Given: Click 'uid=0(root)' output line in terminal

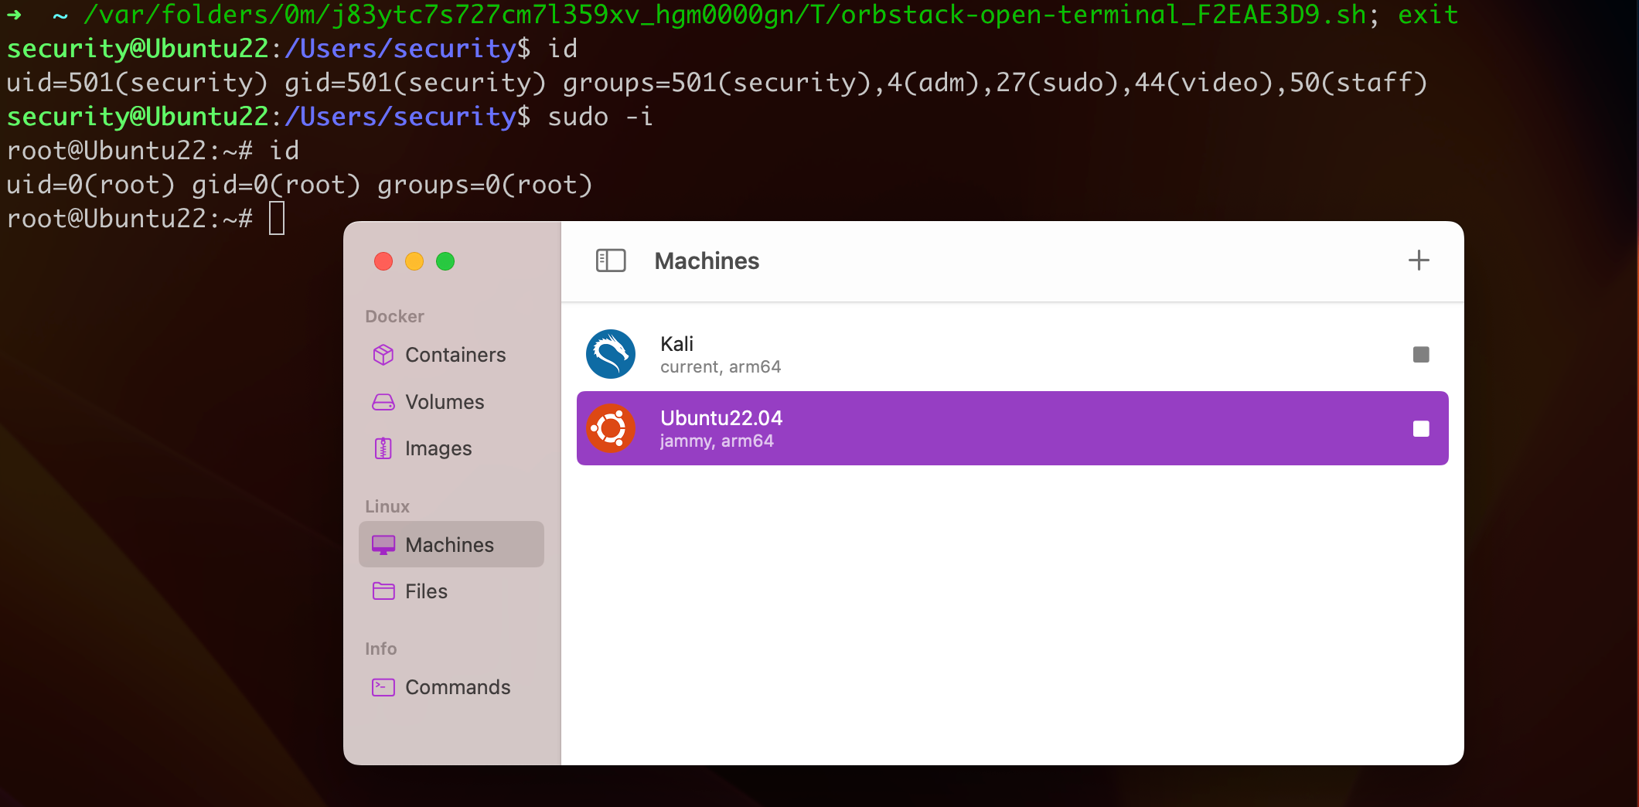Looking at the screenshot, I should click(x=299, y=185).
